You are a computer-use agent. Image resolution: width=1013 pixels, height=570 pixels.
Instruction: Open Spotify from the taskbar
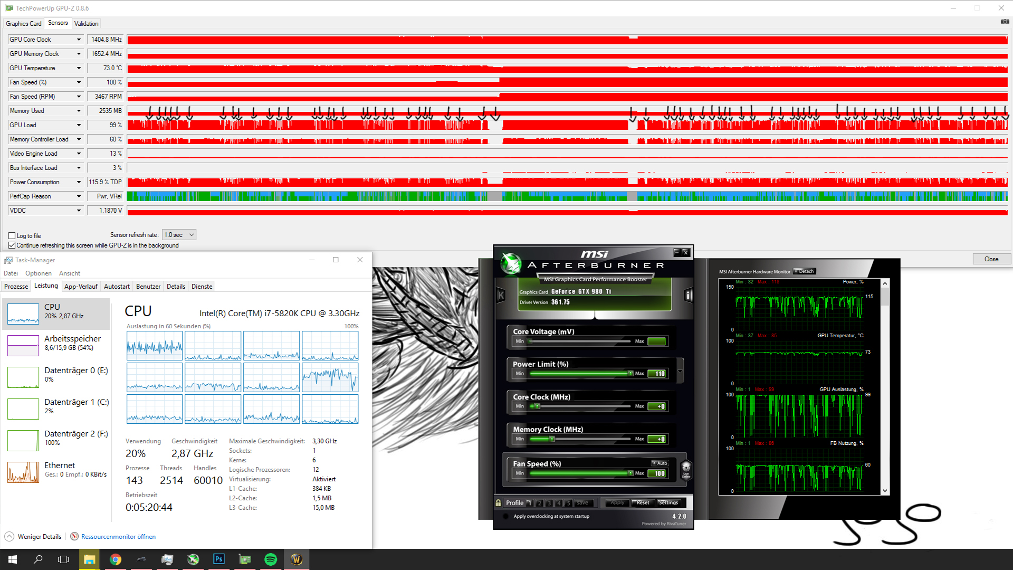[x=271, y=559]
